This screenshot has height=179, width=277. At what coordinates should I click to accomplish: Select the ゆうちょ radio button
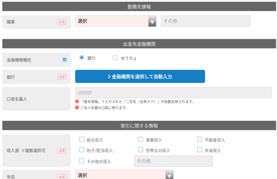coord(115,57)
